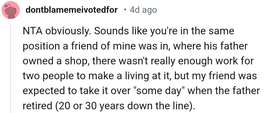Viewport: 277px width, 113px height.
Task: Click the "4d ago" comment timestamp
Action: pos(143,10)
